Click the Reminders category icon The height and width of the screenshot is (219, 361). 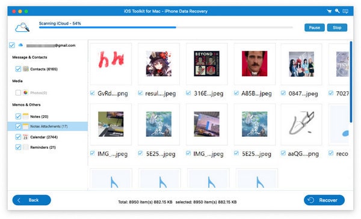tap(25, 147)
